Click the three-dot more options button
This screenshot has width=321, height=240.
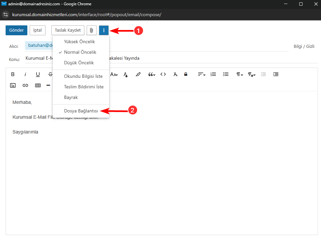(x=104, y=30)
